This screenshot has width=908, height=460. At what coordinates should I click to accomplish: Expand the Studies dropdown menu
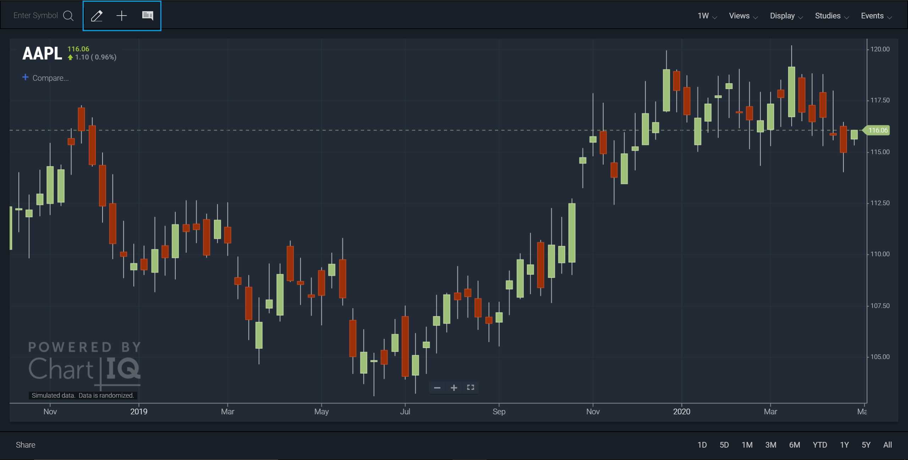[832, 16]
